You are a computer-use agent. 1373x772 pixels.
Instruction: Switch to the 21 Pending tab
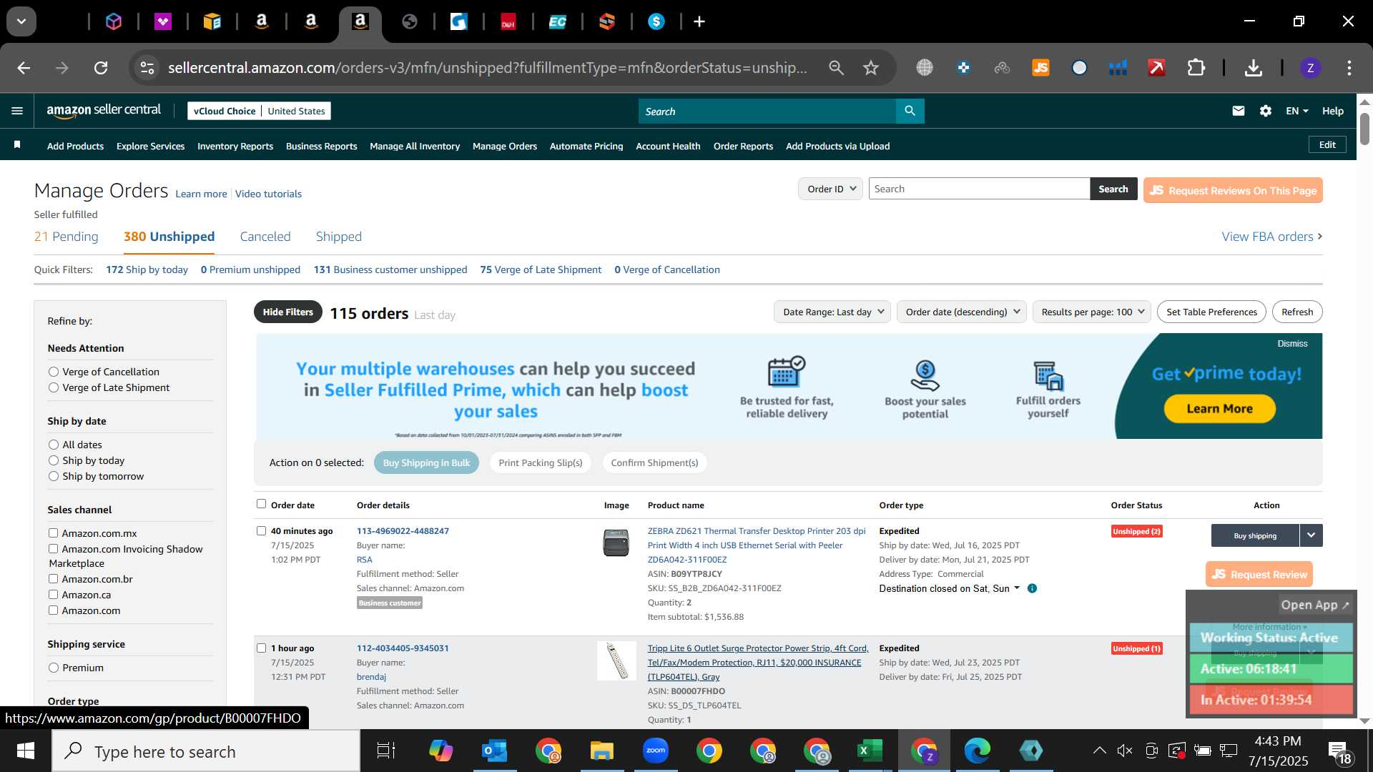point(66,237)
